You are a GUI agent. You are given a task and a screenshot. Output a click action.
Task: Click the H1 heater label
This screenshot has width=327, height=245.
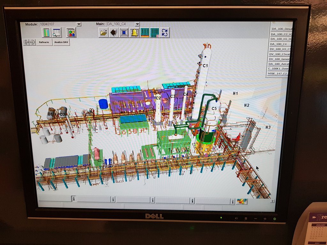235,93
